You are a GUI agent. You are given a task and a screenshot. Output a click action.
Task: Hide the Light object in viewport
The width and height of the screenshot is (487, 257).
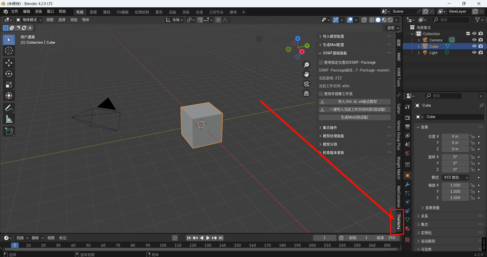pyautogui.click(x=474, y=53)
